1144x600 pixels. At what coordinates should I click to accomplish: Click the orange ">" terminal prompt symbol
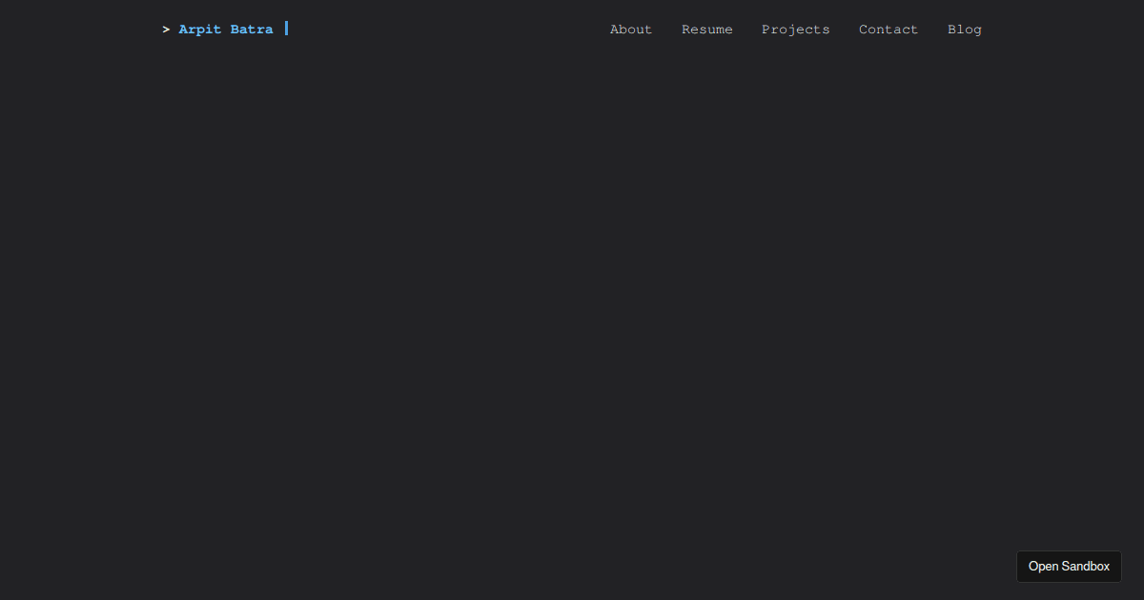pos(166,29)
